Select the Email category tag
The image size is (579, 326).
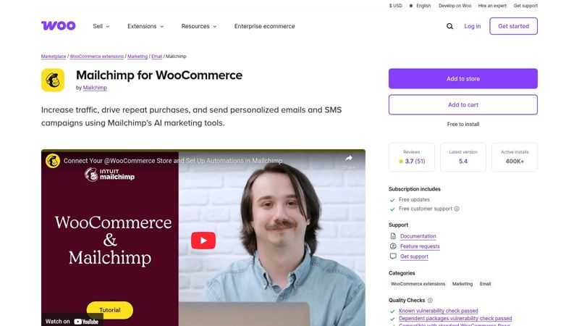pos(485,284)
